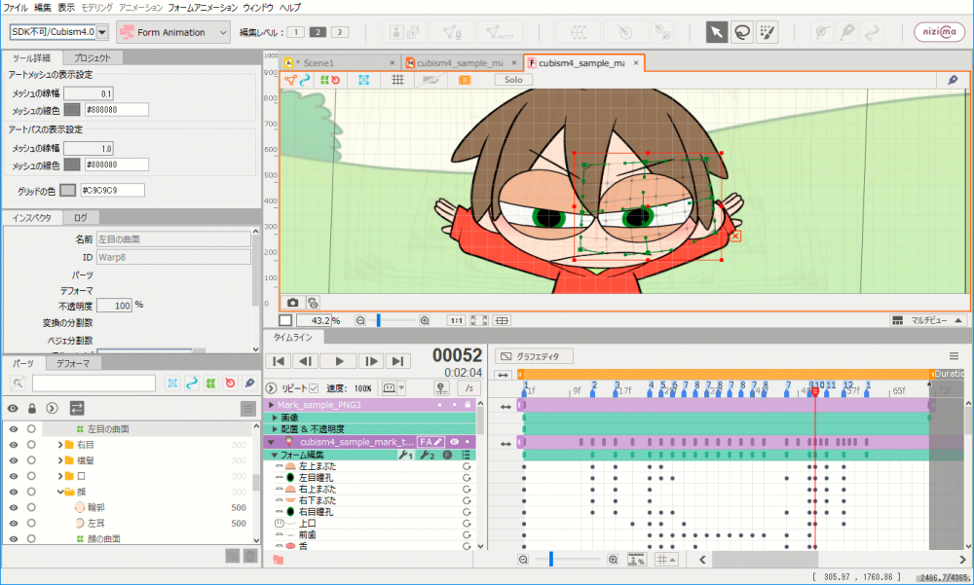Collapse the 顔 folder
This screenshot has width=974, height=585.
[59, 492]
